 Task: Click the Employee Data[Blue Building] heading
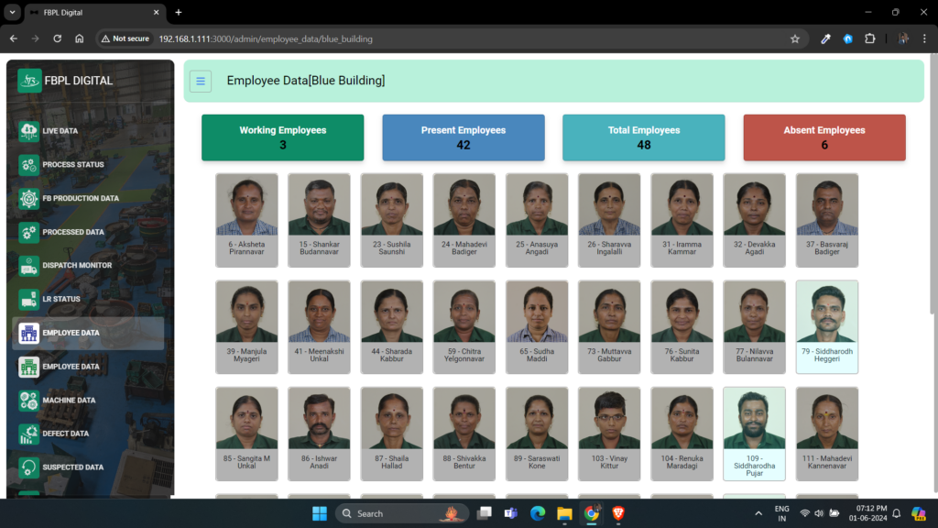pyautogui.click(x=306, y=81)
